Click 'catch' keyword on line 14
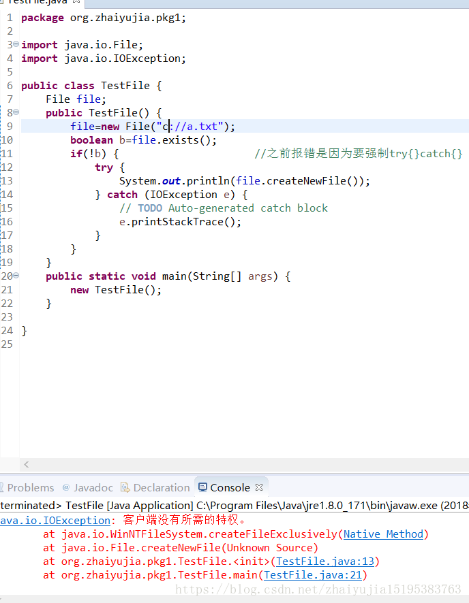Screen dimensions: 469x603 pos(123,195)
